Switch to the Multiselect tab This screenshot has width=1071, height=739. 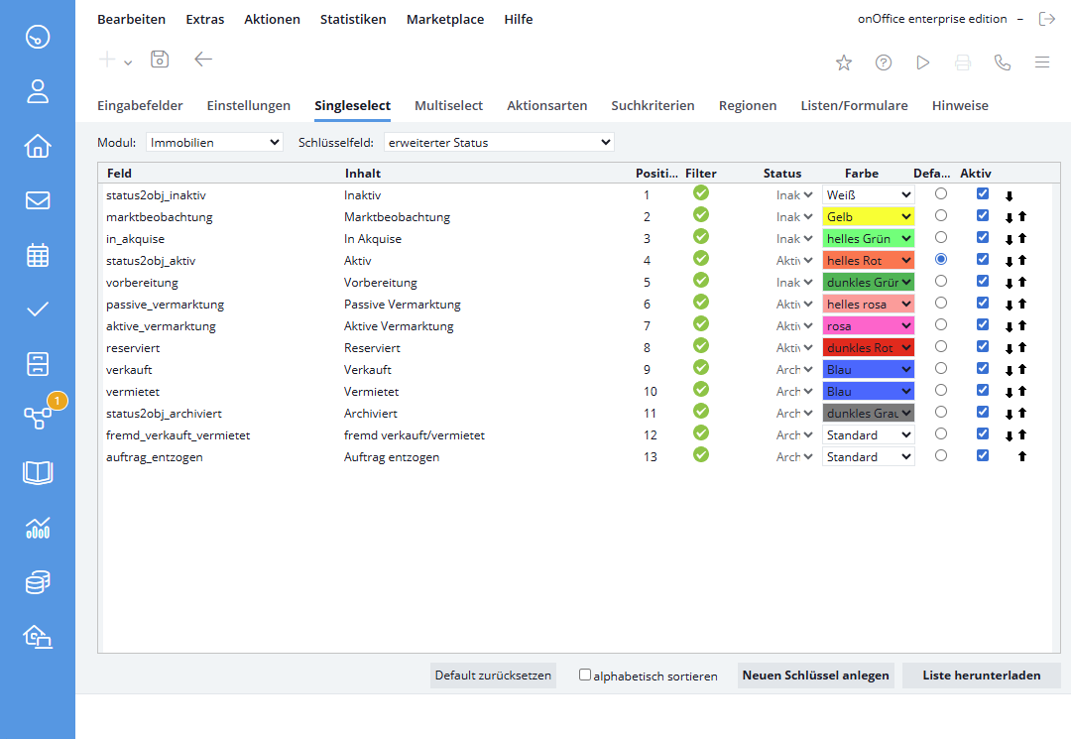448,105
